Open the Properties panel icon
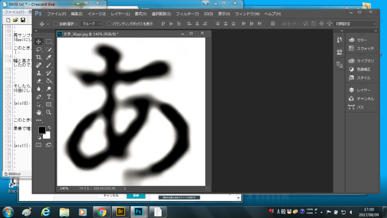 pyautogui.click(x=339, y=51)
